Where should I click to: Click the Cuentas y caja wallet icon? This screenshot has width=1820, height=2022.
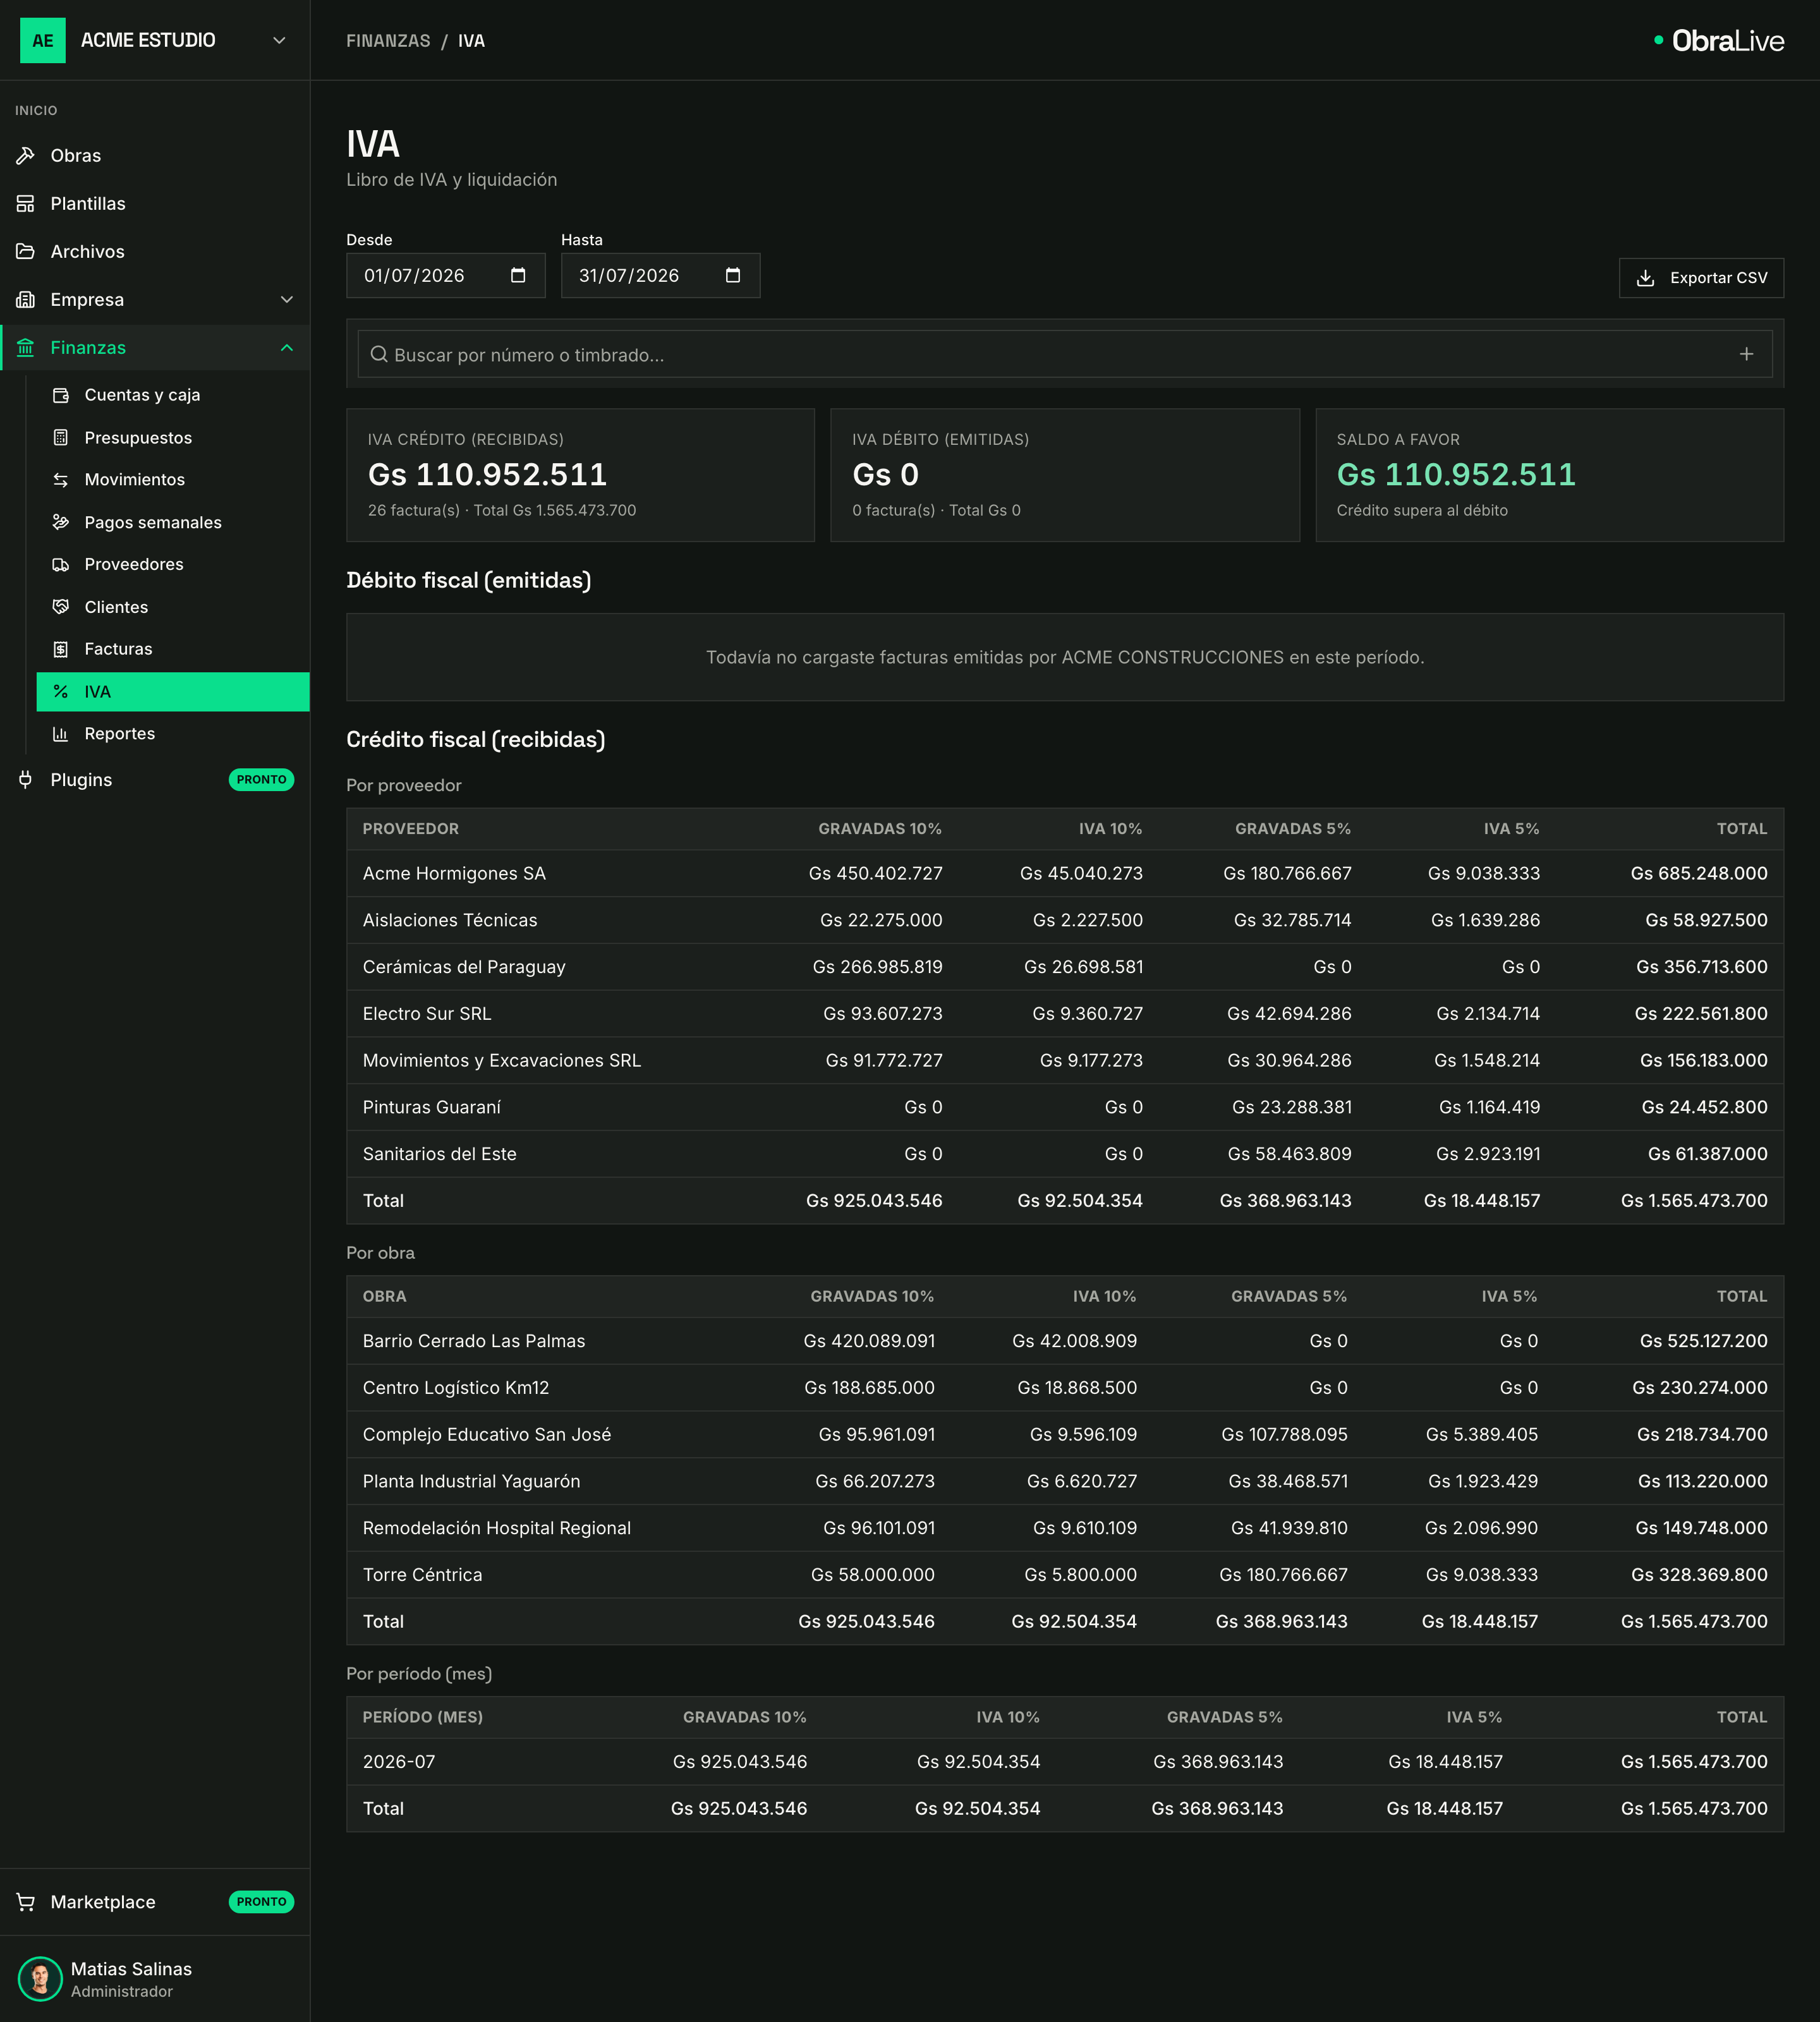[x=61, y=395]
